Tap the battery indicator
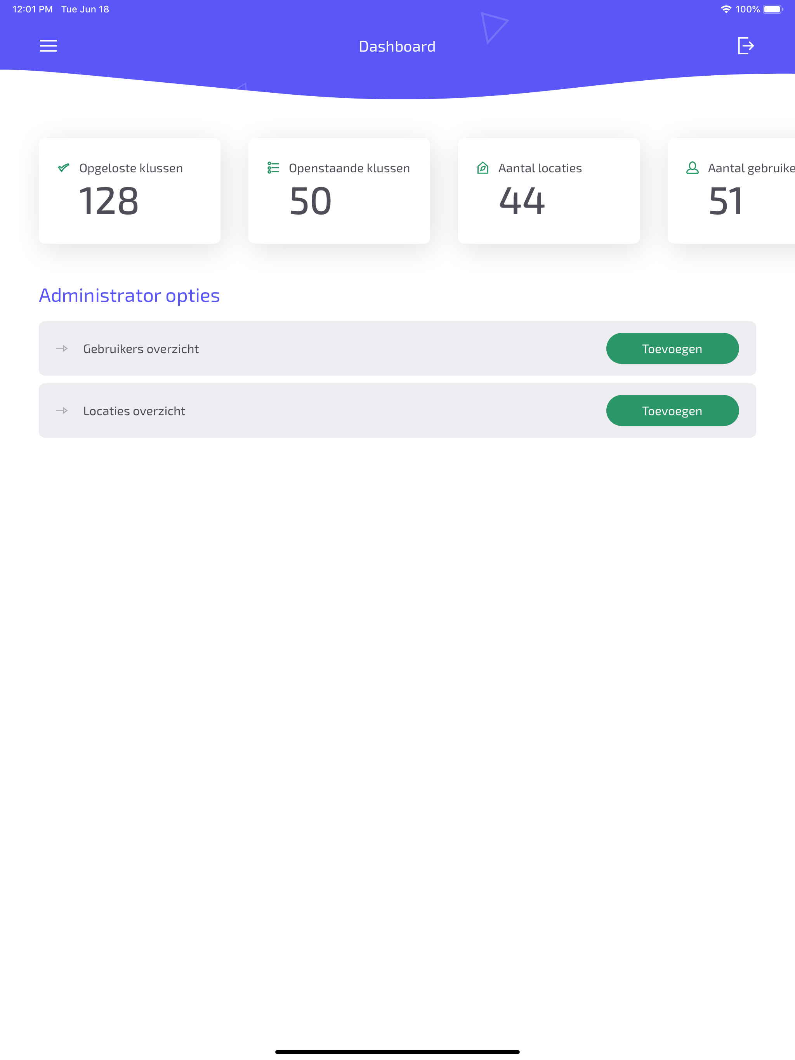 [773, 9]
